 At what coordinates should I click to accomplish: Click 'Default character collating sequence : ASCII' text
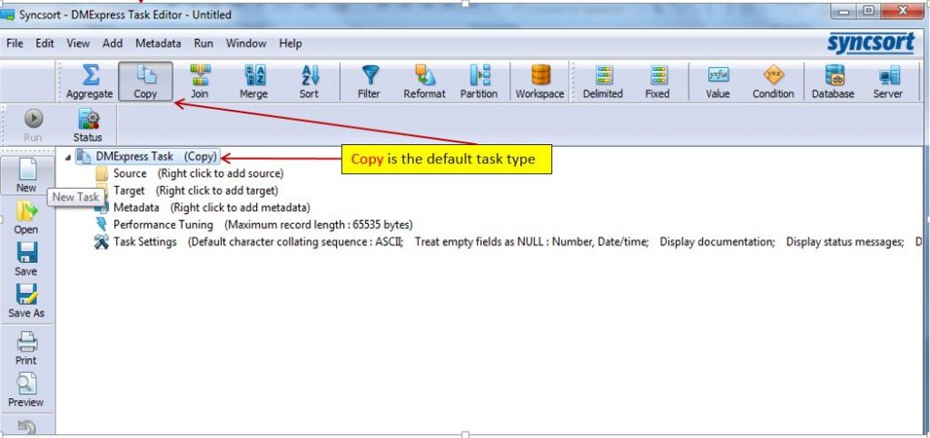[x=296, y=242]
